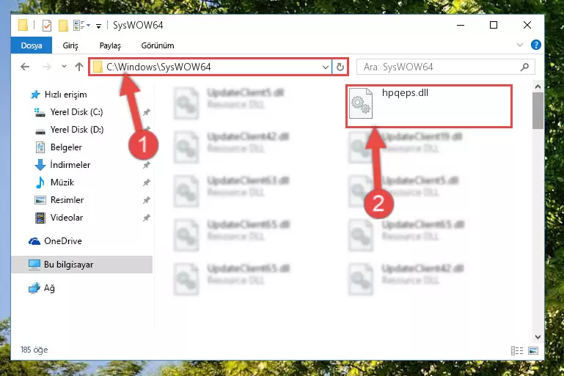Go up one folder level

(79, 67)
